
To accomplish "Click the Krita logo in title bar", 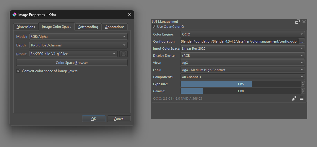I will click(x=14, y=14).
